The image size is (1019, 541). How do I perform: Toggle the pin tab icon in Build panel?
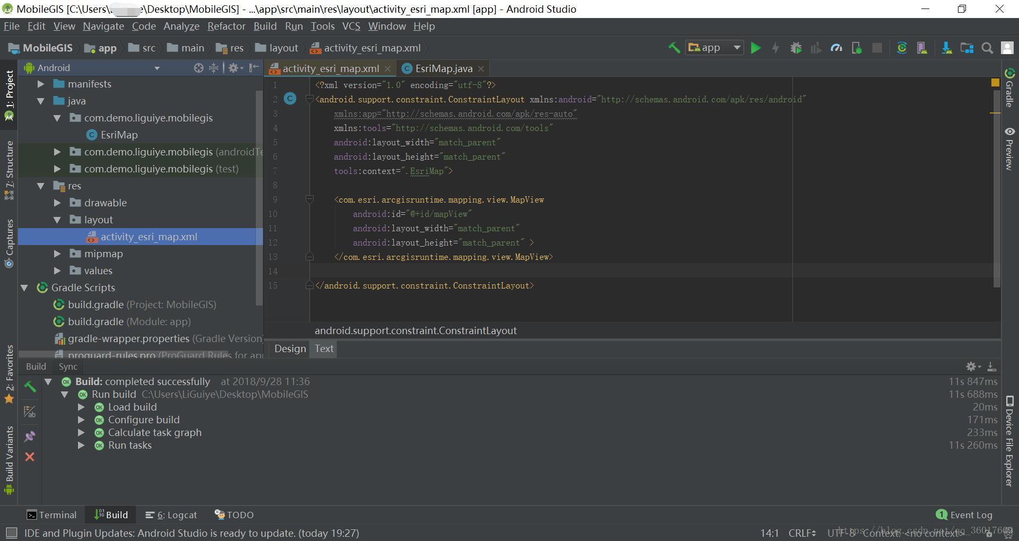[30, 437]
